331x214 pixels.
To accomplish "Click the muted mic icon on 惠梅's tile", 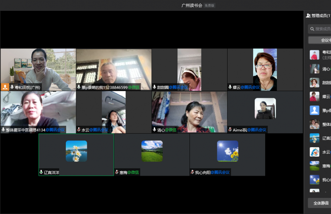I will (x=117, y=172).
